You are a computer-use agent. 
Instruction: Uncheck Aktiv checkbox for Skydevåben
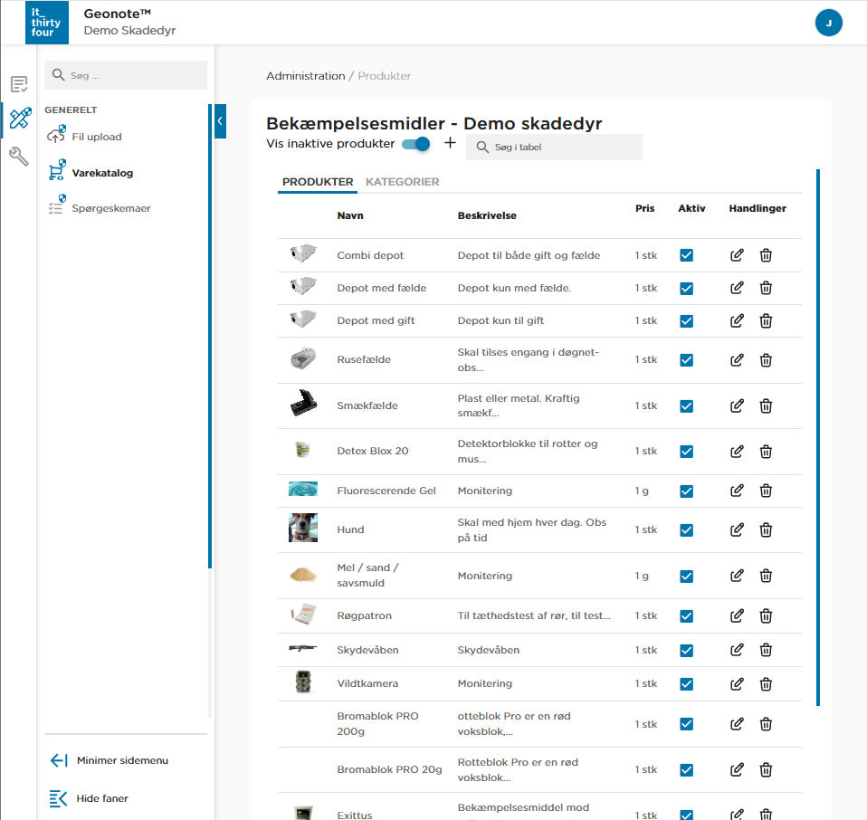686,650
